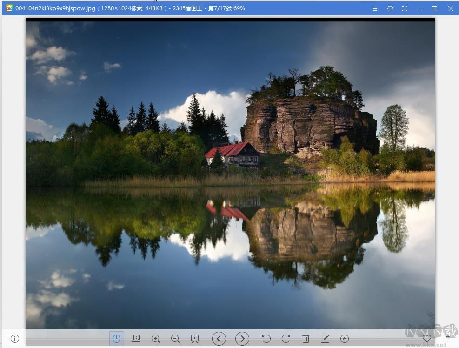Delete the current image with trash icon
Image resolution: width=459 pixels, height=348 pixels.
pyautogui.click(x=306, y=339)
